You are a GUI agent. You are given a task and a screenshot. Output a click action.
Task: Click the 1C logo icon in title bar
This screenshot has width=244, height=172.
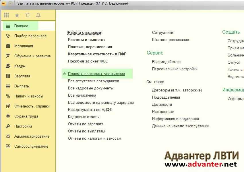click(3, 3)
